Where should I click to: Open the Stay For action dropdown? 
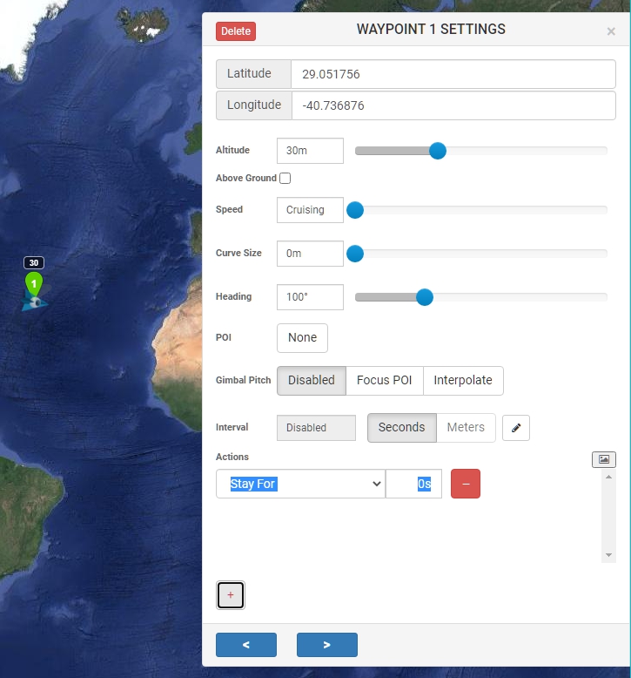(300, 484)
